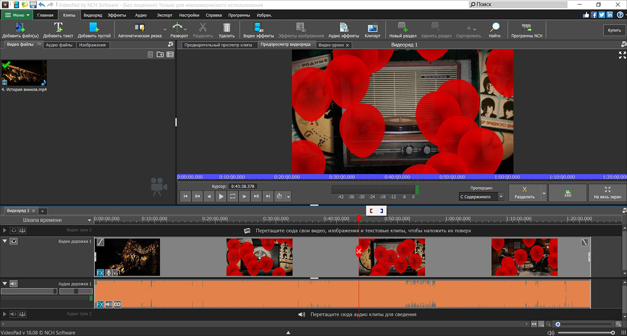Switch to the Эффекты ribbon tab
Viewport: 627px width, 336px height.
pos(117,15)
